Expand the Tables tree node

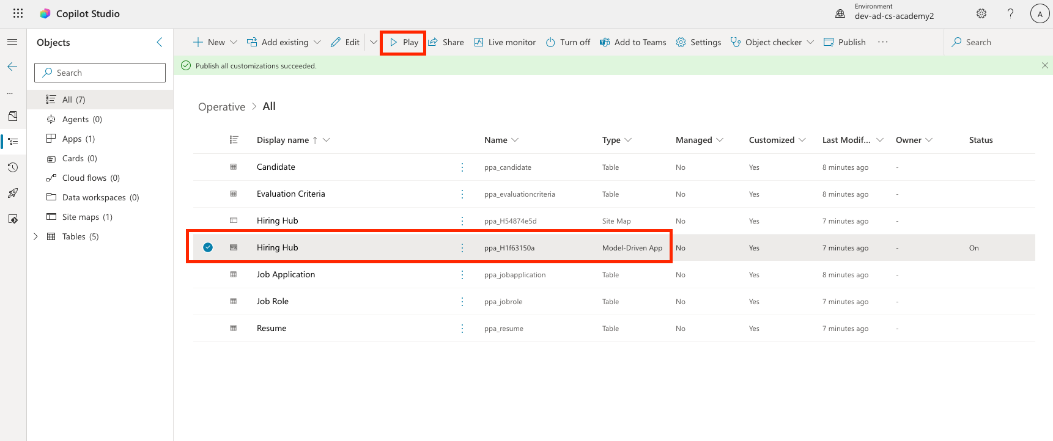pos(35,236)
